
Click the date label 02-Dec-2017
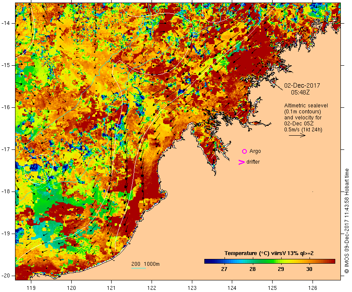302,85
